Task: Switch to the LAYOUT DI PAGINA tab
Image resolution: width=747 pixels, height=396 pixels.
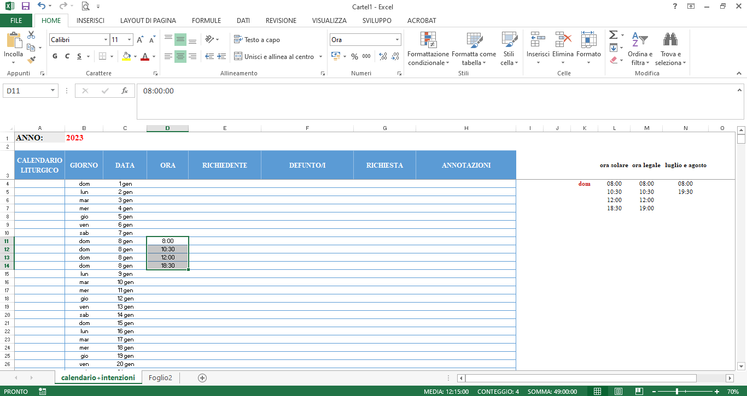Action: click(x=148, y=21)
